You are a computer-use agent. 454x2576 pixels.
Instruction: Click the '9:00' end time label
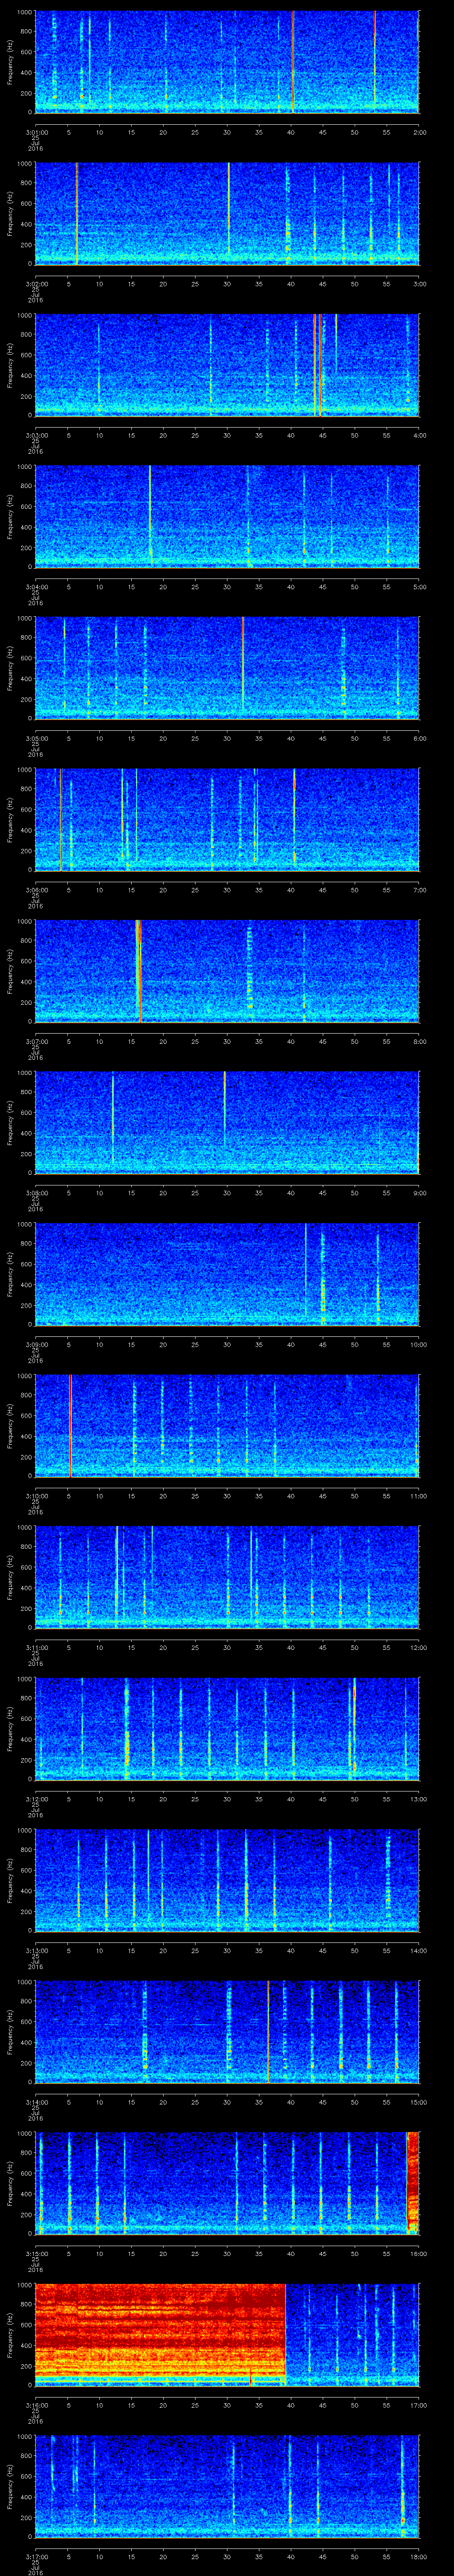pyautogui.click(x=419, y=1192)
